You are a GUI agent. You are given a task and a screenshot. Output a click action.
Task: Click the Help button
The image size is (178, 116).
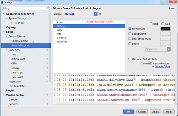click(169, 112)
